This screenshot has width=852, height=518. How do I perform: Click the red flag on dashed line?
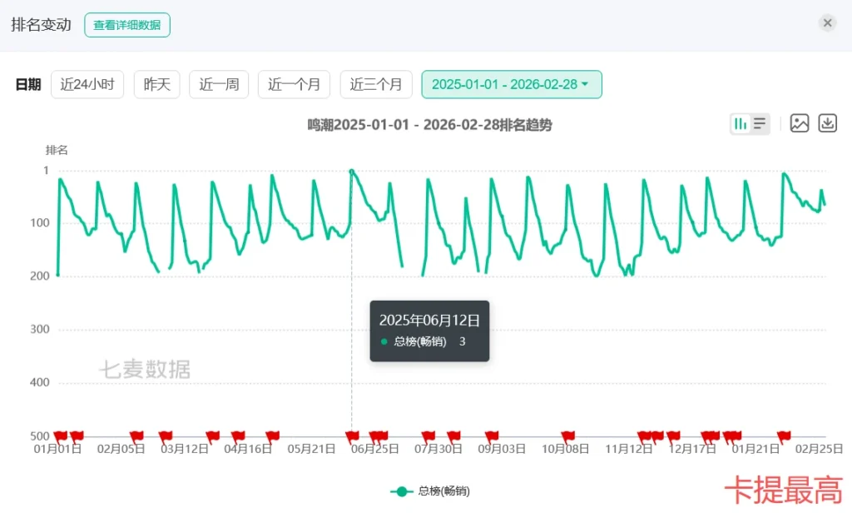353,436
